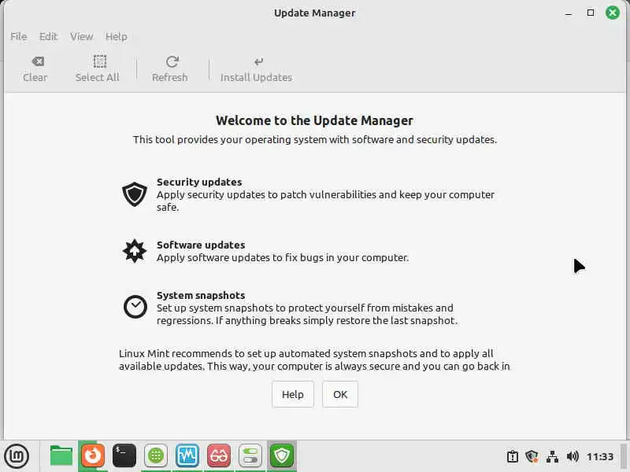Viewport: 630px width, 472px height.
Task: Click the green grid app icon in the taskbar
Action: (156, 456)
